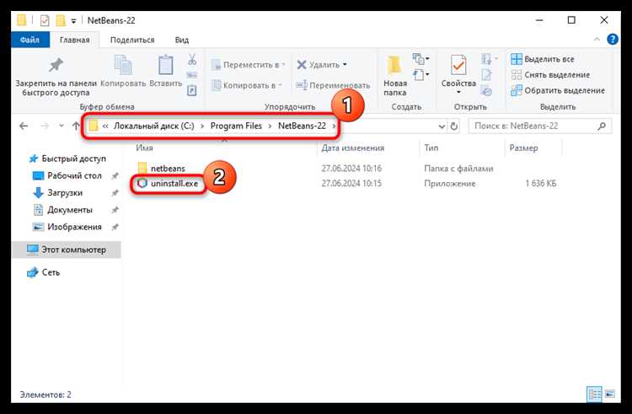632x414 pixels.
Task: Open the Файл tab
Action: 29,40
